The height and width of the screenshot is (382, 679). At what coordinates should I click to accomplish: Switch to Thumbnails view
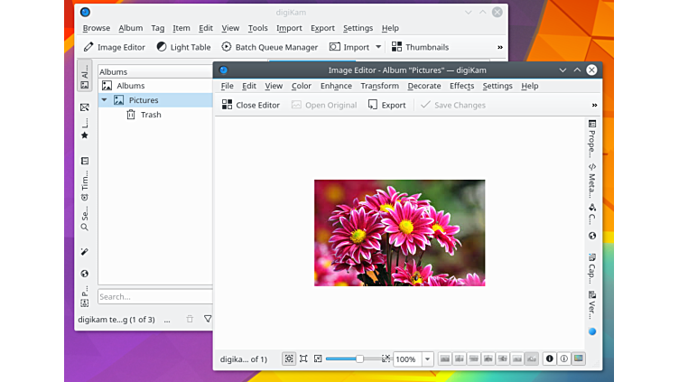pos(419,47)
